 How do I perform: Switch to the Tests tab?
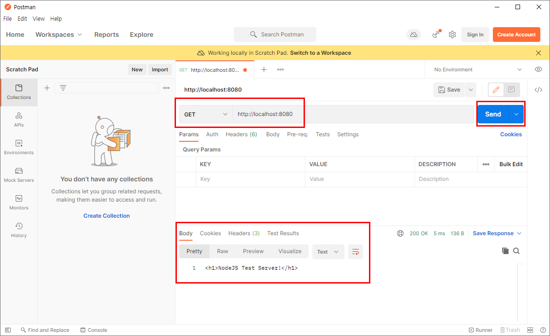(323, 134)
